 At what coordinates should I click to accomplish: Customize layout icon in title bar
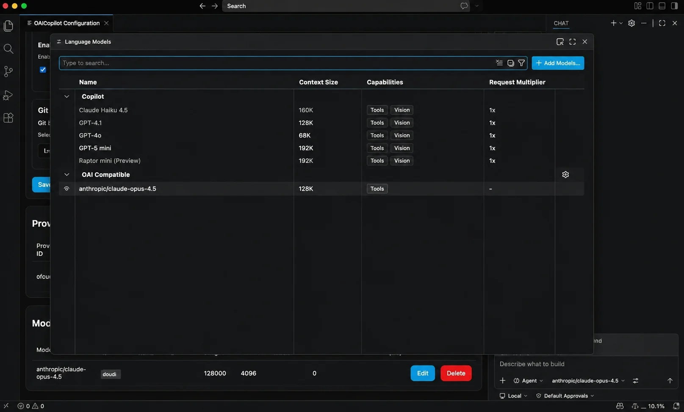click(x=638, y=6)
